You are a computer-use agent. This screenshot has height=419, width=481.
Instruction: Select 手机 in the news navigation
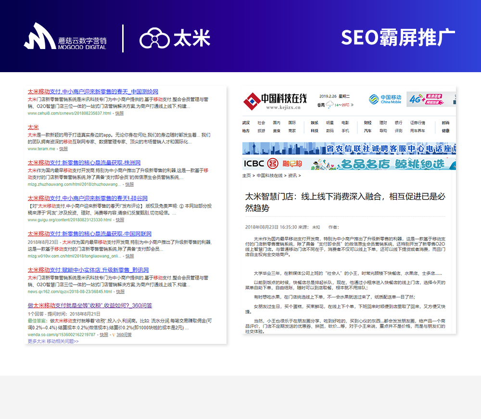pos(345,131)
